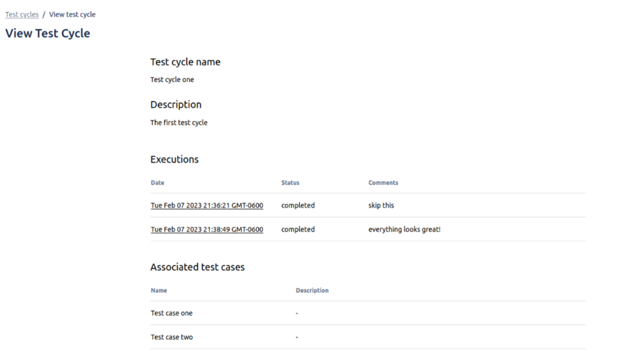Click the Date column header
The image size is (621, 353).
pyautogui.click(x=157, y=183)
